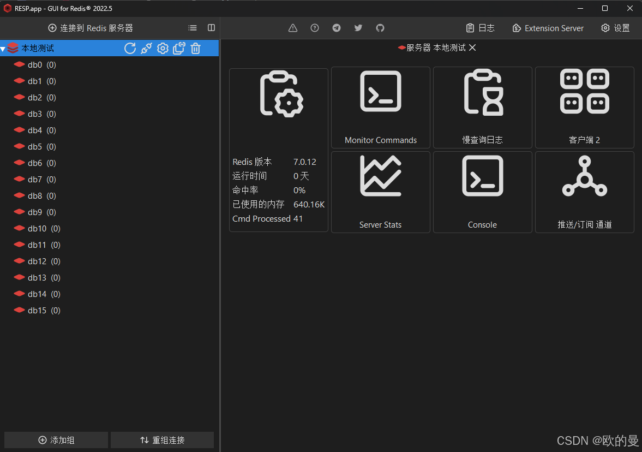Click the Cmd Processed 41 text

[x=267, y=219]
